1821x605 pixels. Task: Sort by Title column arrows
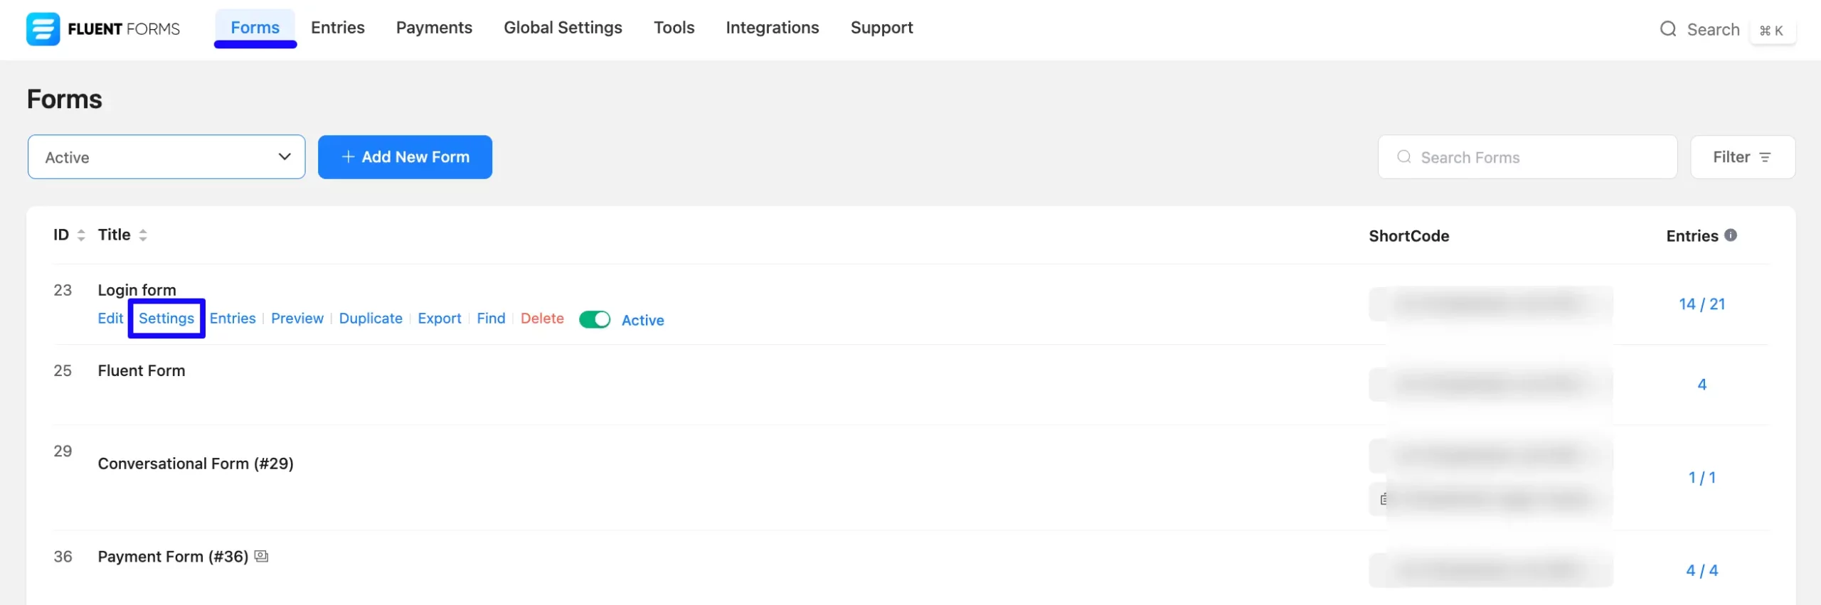tap(143, 235)
